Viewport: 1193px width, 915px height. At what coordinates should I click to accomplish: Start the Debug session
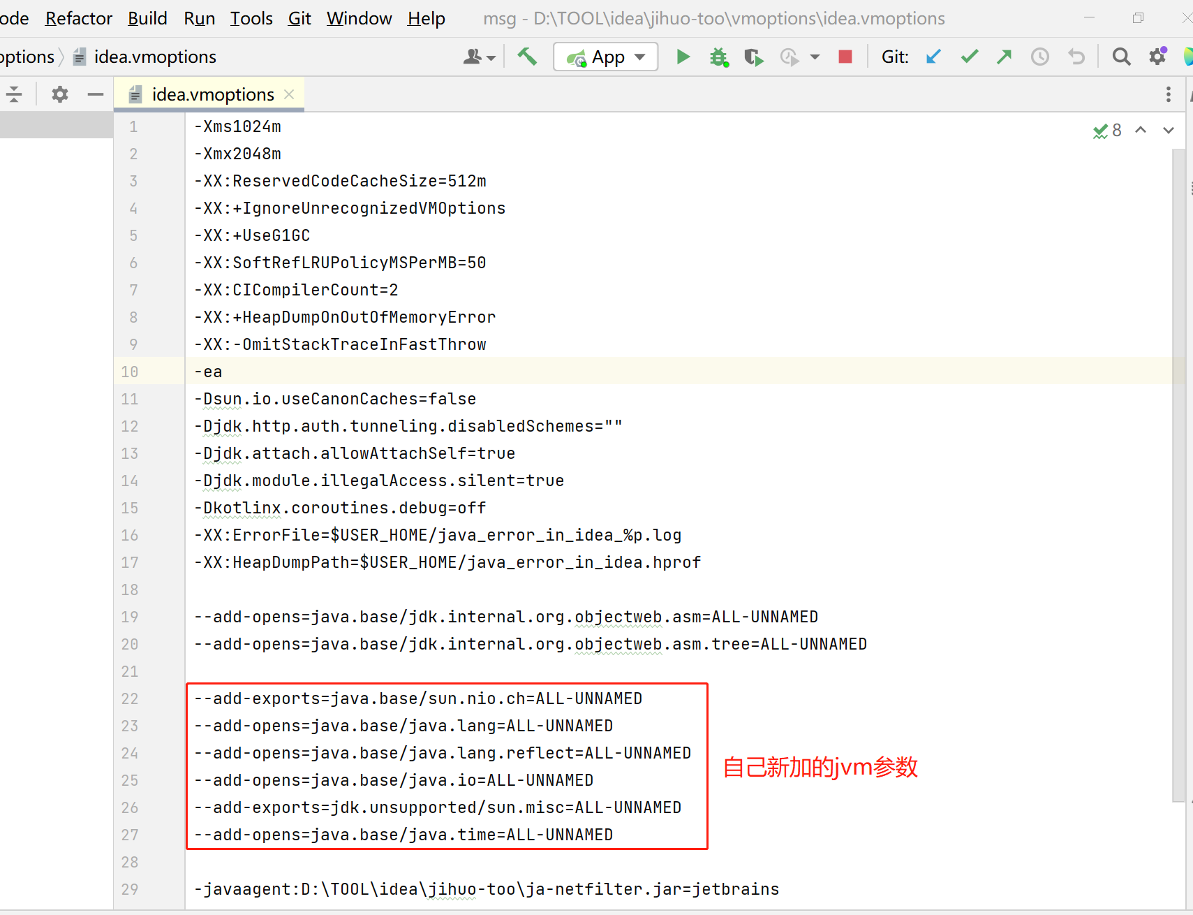pos(719,57)
